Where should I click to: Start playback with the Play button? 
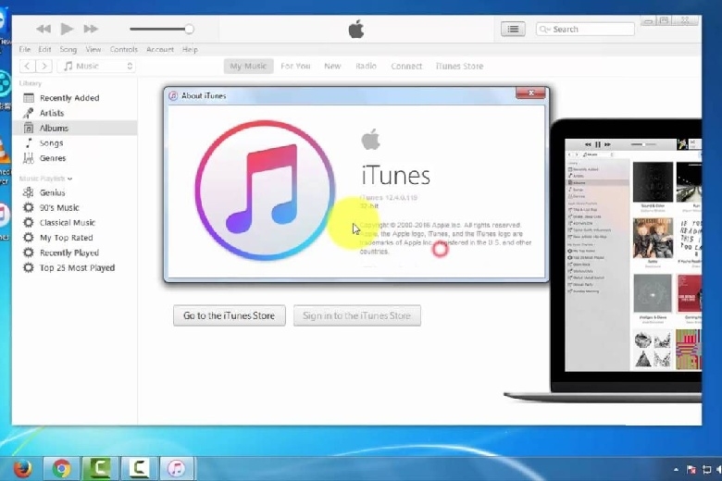coord(67,29)
